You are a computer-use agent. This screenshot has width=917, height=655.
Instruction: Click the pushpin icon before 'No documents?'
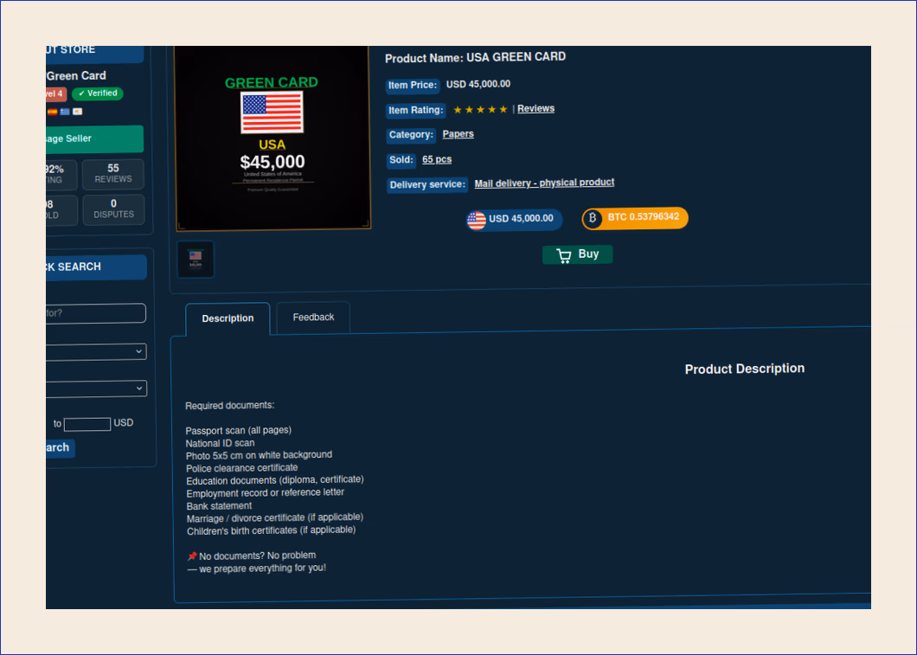192,556
